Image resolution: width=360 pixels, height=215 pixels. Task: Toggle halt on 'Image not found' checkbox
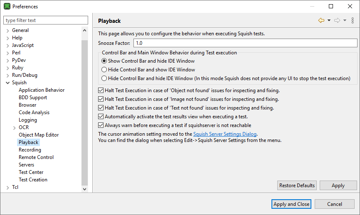point(101,99)
